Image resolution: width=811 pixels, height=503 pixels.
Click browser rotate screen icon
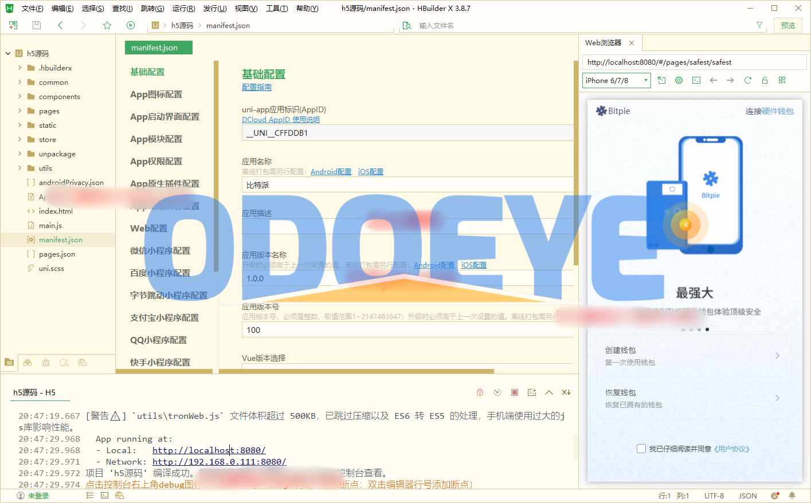pos(662,80)
